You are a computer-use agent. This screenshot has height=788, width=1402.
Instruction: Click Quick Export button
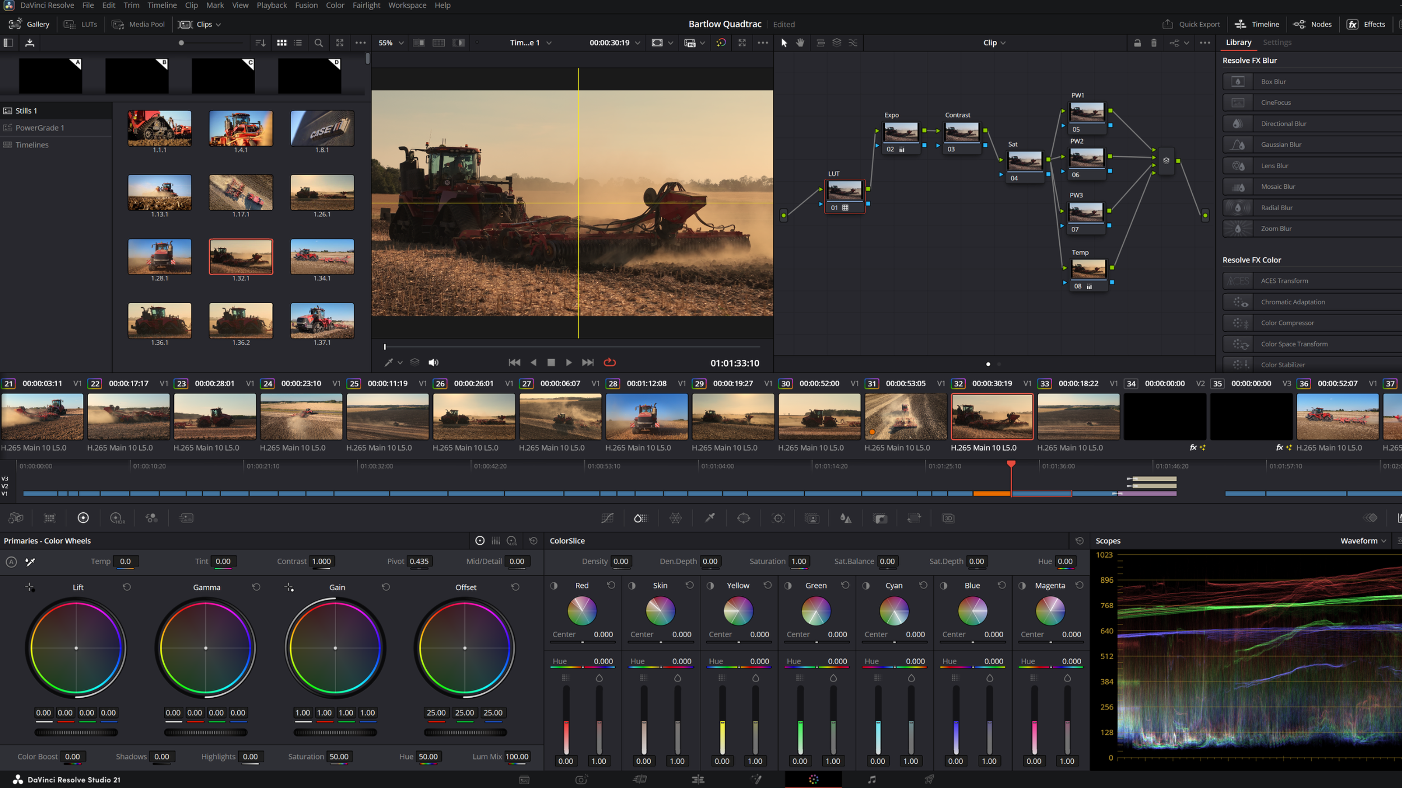point(1191,24)
